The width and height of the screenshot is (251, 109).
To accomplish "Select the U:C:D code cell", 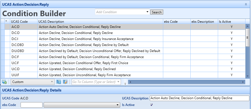I will [24, 69].
